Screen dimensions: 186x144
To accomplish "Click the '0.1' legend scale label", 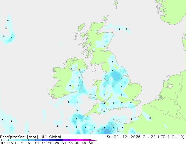I will click(x=3, y=143).
